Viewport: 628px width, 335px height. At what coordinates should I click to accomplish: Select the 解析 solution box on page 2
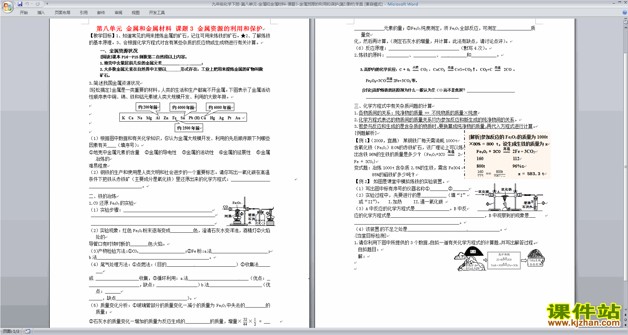[508, 155]
